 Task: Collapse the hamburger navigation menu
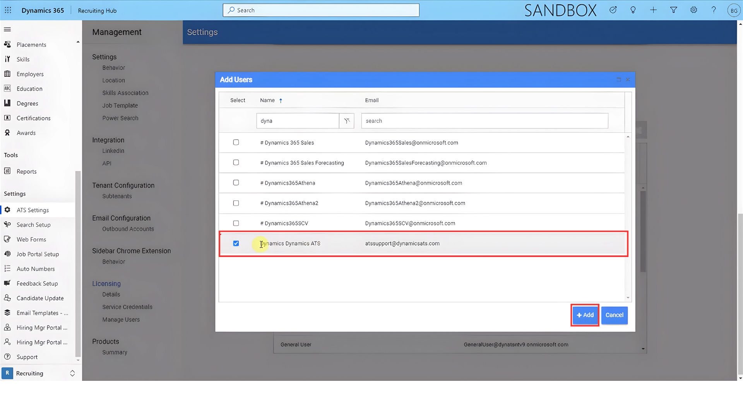(7, 29)
